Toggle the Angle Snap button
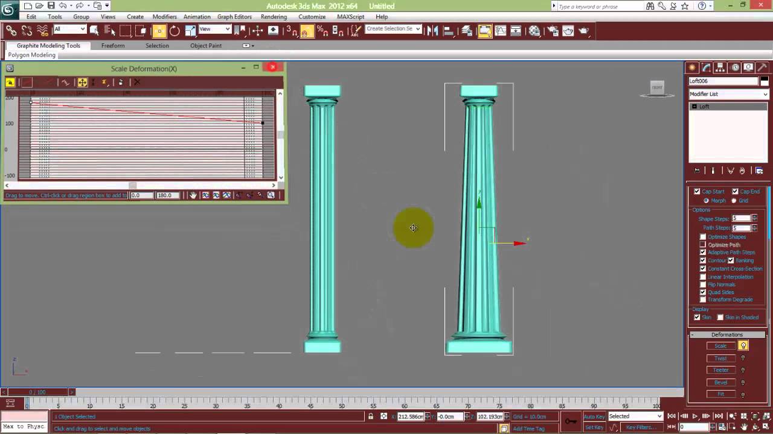Viewport: 773px width, 434px height. click(x=307, y=31)
